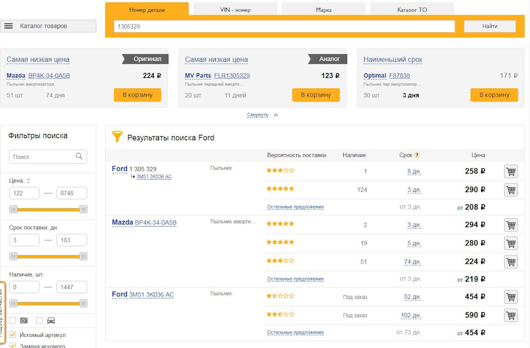Image resolution: width=530 pixels, height=348 pixels.
Task: Click cart icon for 590 ₽ Ford offer
Action: click(x=511, y=315)
